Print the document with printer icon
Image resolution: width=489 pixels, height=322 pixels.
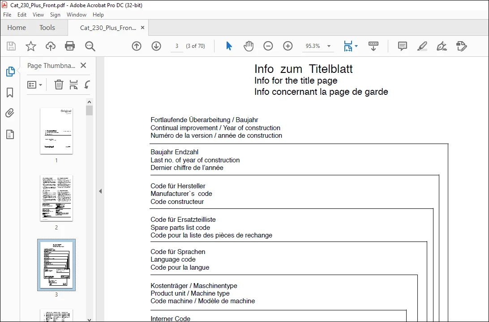[x=70, y=46]
